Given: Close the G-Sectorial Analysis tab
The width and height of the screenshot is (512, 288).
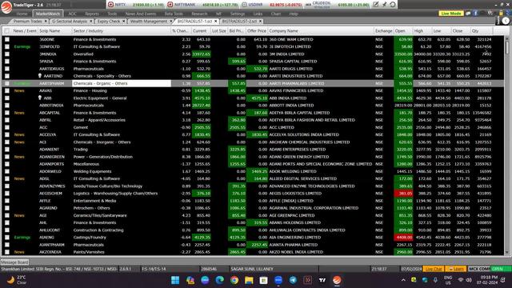Looking at the screenshot, I should point(90,21).
